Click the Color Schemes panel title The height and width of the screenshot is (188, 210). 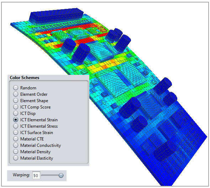coord(25,78)
